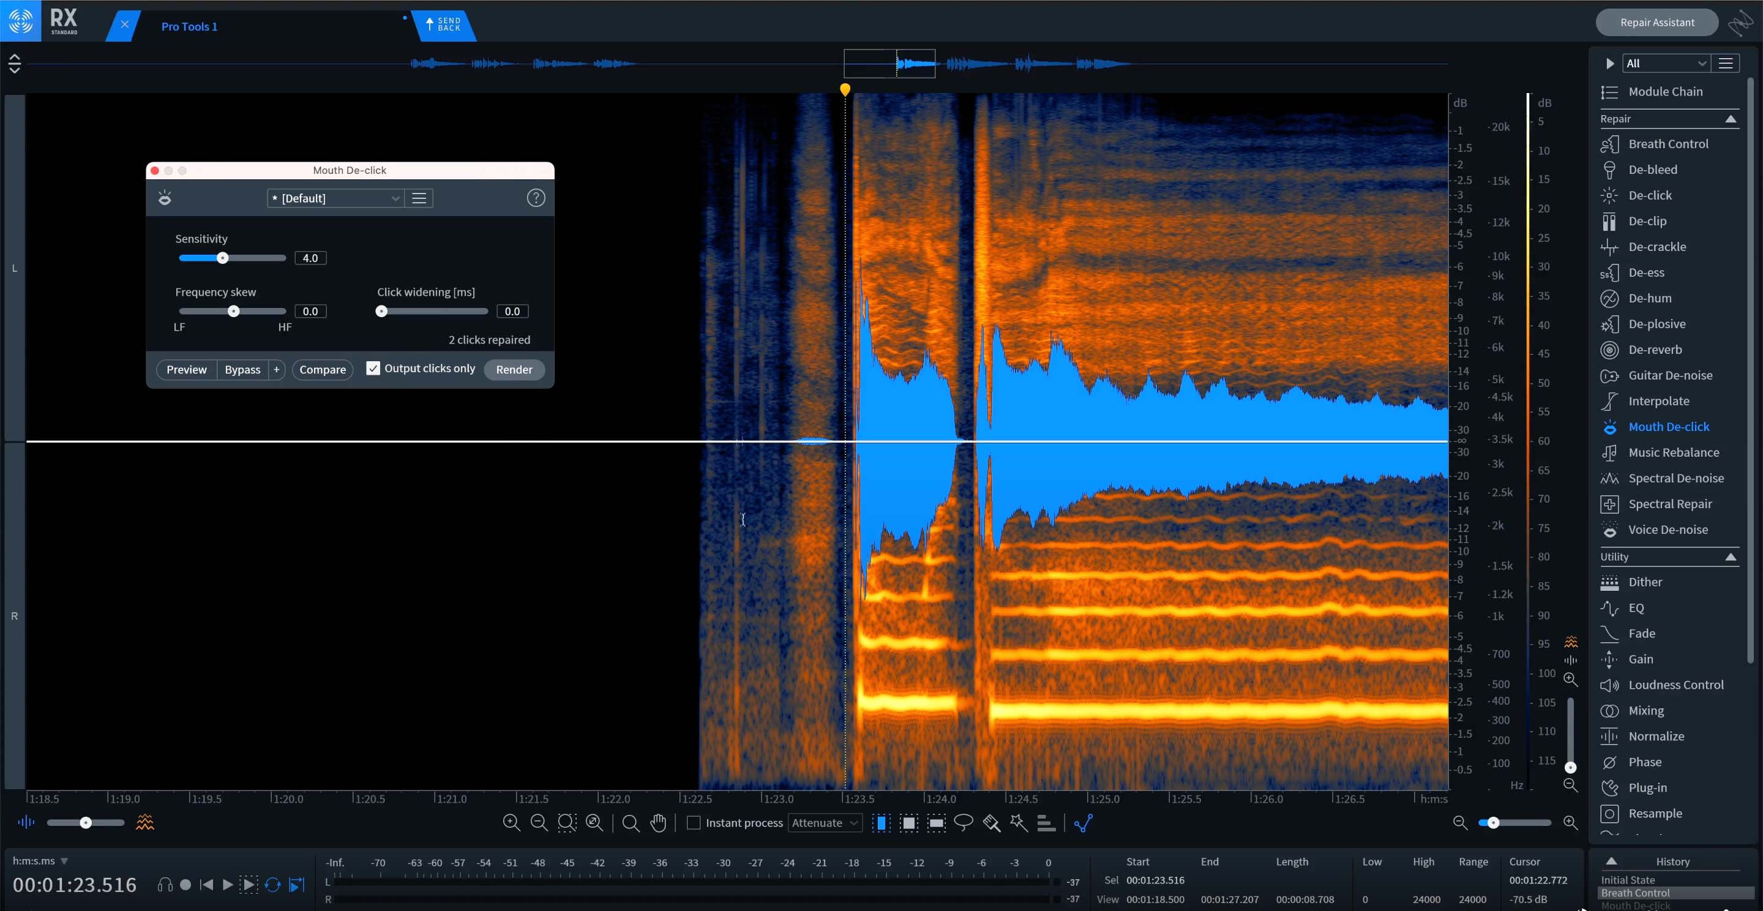Open the Voice De-noise module
This screenshot has width=1763, height=911.
1667,530
